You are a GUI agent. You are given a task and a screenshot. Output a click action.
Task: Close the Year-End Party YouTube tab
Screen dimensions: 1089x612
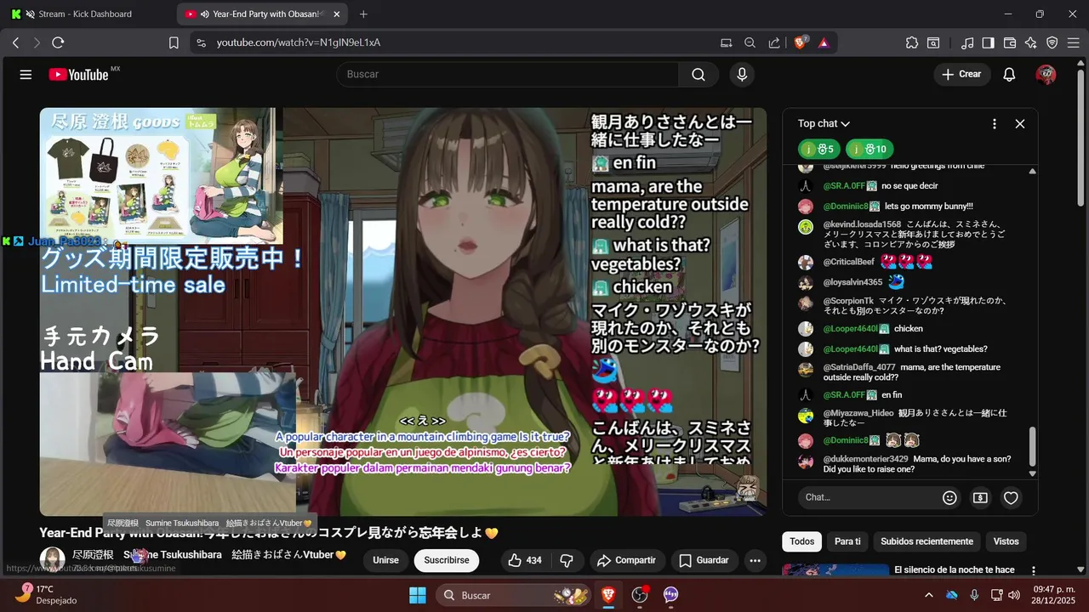pyautogui.click(x=337, y=14)
